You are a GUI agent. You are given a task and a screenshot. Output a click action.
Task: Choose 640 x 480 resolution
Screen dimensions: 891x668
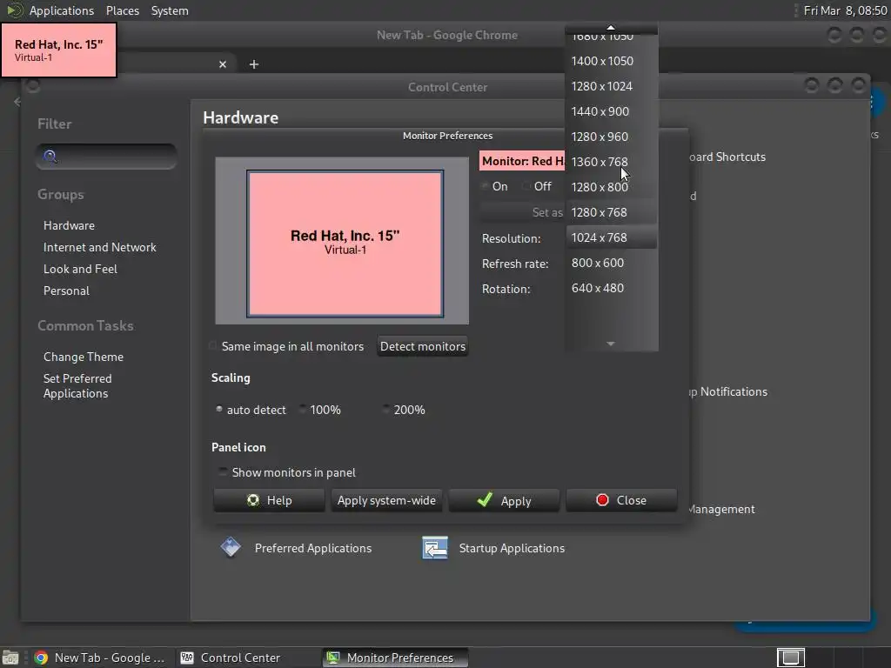(x=612, y=288)
